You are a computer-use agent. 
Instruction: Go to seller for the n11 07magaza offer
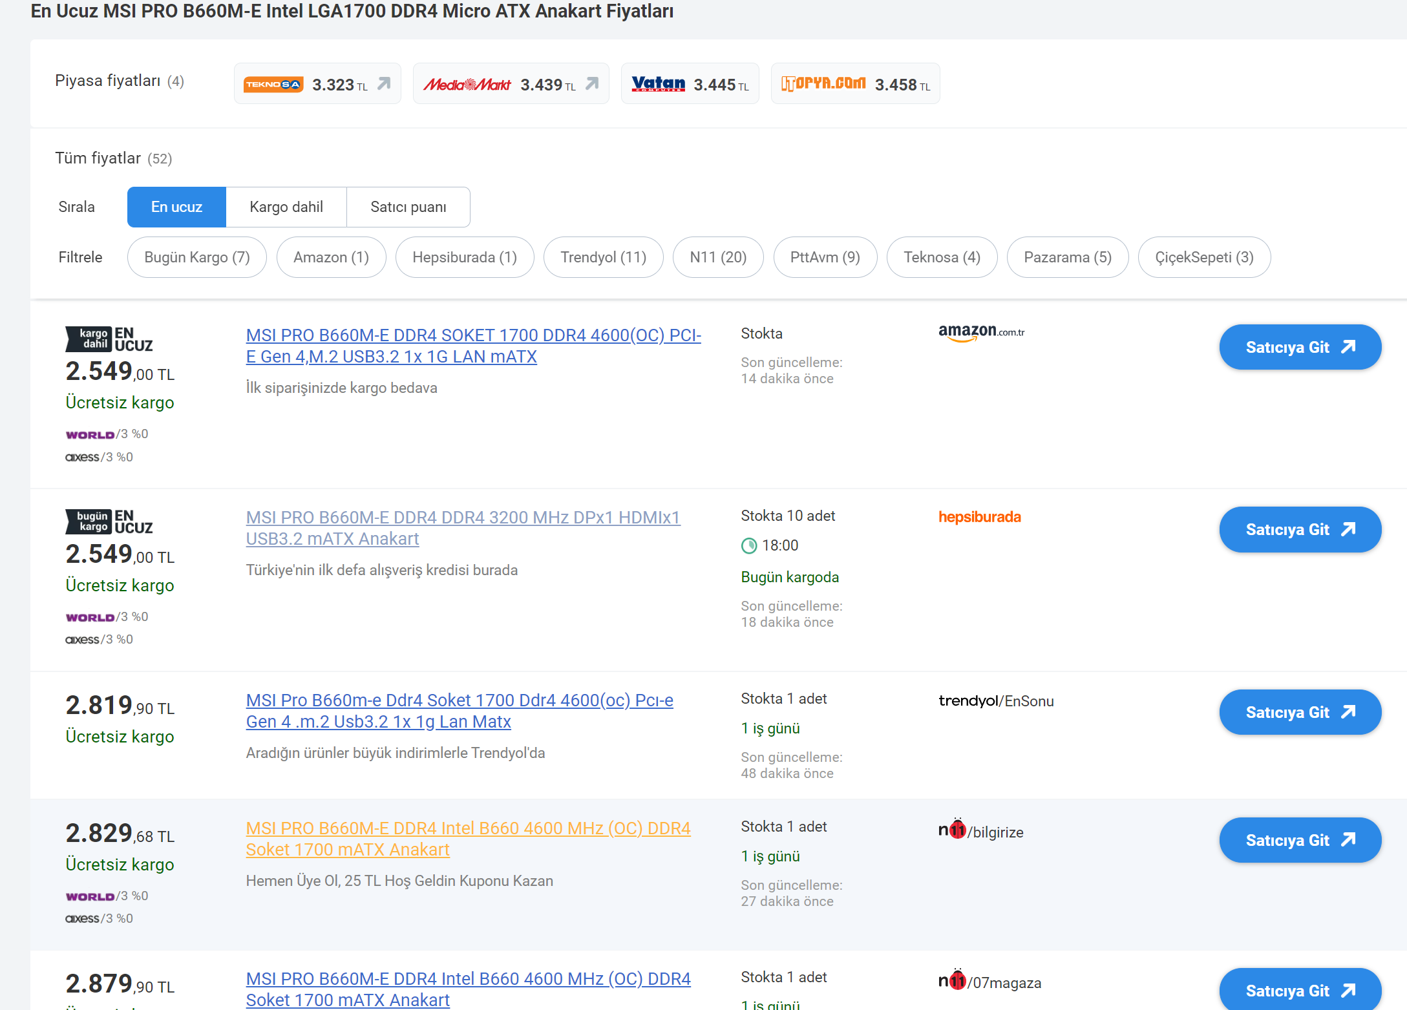point(1300,989)
